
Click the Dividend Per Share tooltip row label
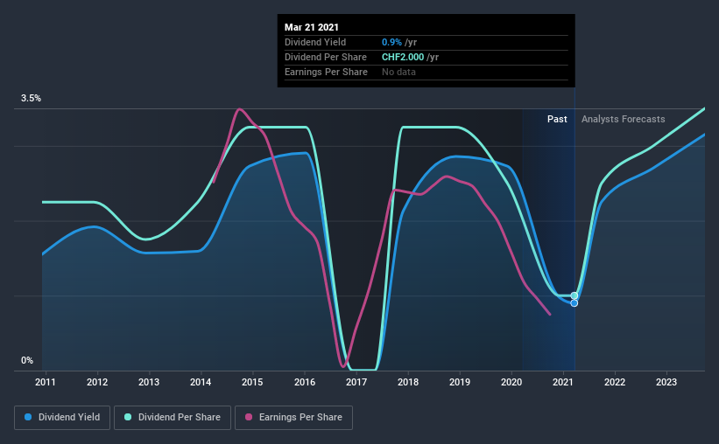[326, 57]
